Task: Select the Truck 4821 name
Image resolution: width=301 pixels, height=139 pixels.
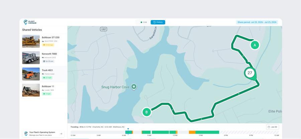Action: 47,70
